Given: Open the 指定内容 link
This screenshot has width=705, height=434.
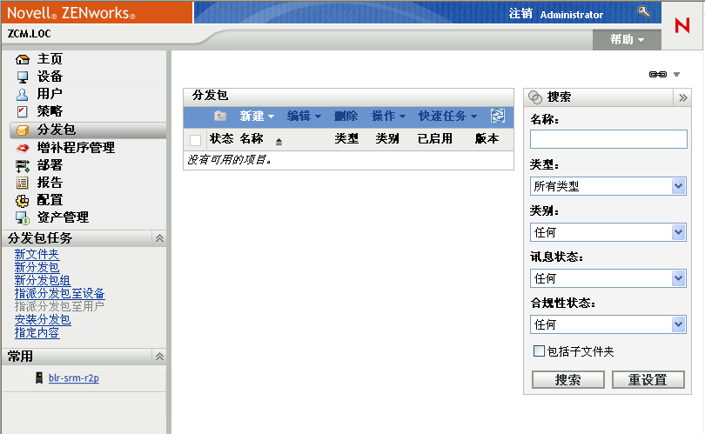Looking at the screenshot, I should click(x=37, y=332).
